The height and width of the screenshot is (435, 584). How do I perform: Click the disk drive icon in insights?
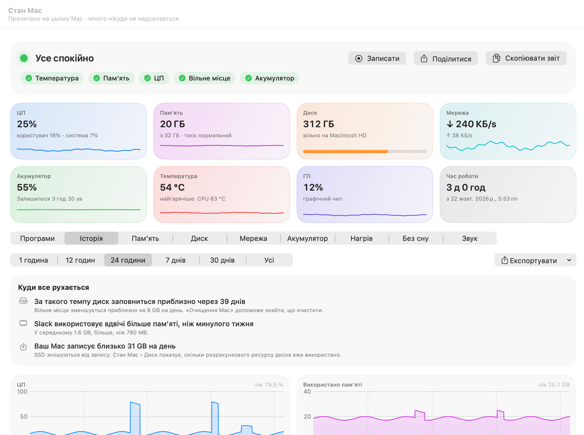(23, 301)
